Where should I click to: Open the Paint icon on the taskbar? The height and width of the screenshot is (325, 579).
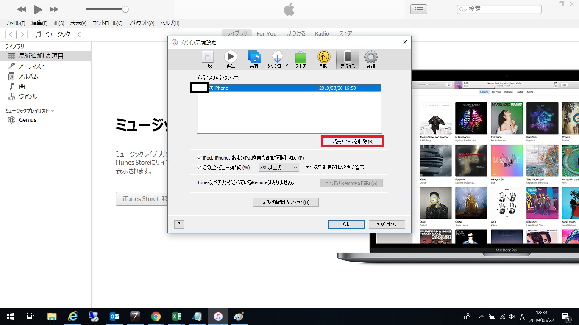coord(239,317)
